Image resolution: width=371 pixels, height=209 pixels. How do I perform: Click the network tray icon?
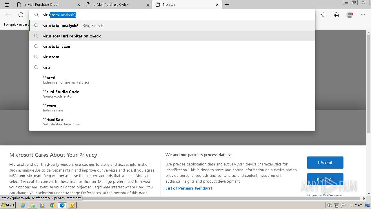point(337,205)
